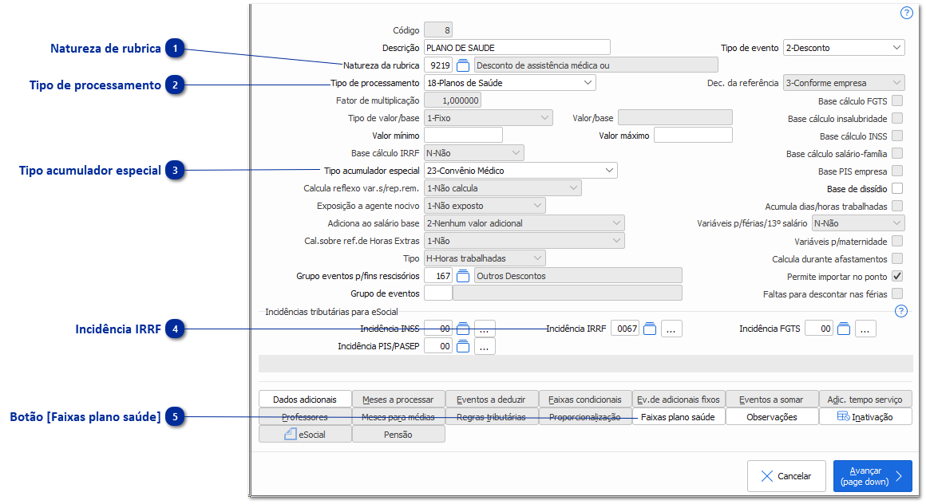Enable Base cálculo FGTS checkbox
Viewport: 926px width, 504px height.
click(897, 101)
